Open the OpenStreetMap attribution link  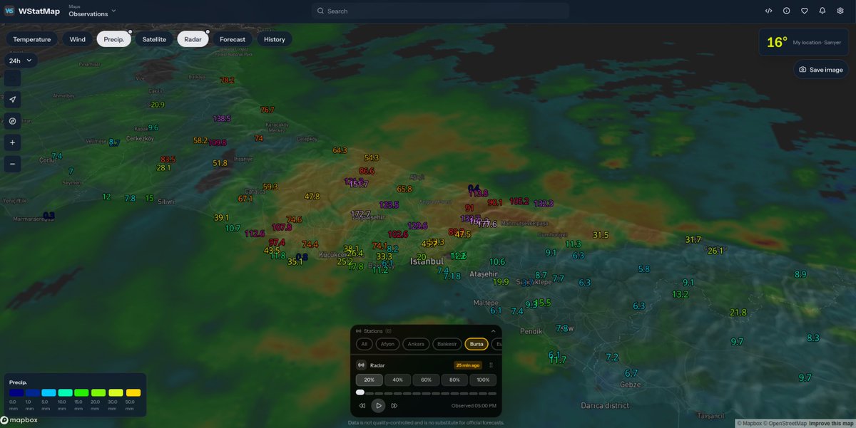784,424
